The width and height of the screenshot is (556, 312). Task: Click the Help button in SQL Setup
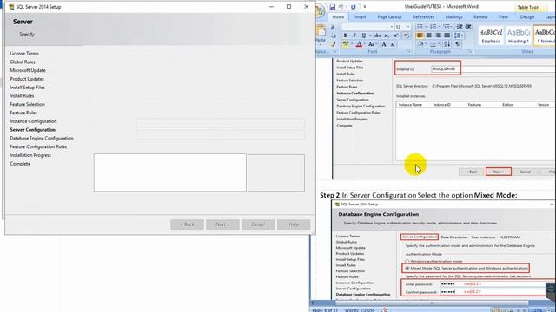point(294,224)
